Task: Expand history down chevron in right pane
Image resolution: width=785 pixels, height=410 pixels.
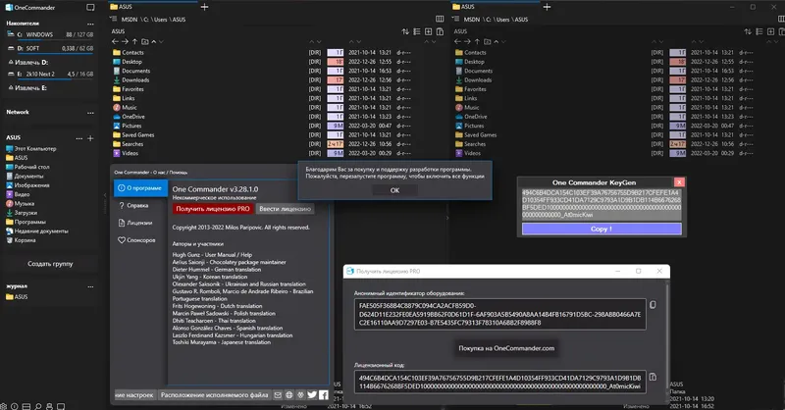Action: tap(503, 41)
